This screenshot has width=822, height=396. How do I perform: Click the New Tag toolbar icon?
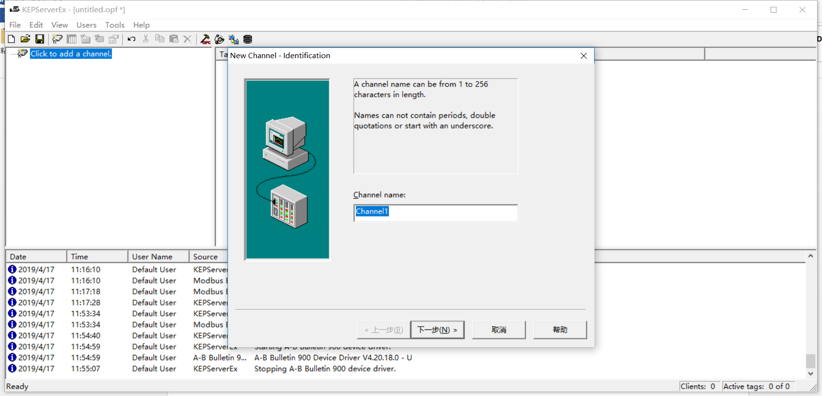tap(100, 39)
